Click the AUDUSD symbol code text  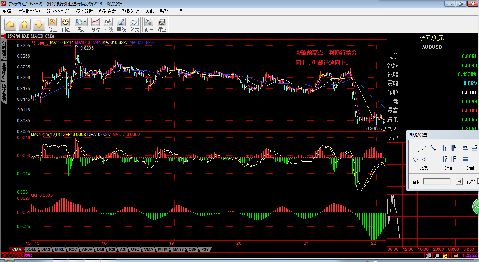coord(432,47)
